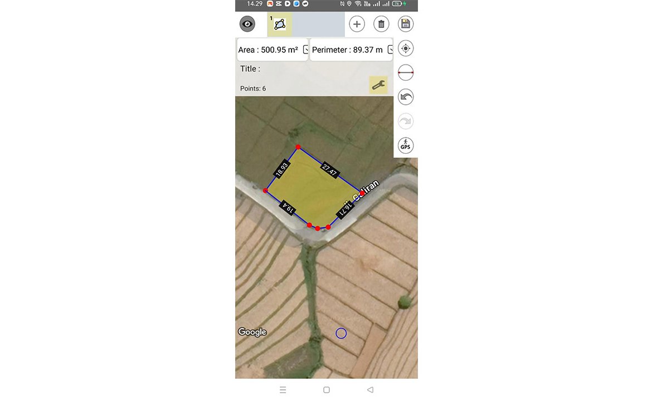Tap the blue circle location marker
Viewport: 652px width, 401px height.
341,333
